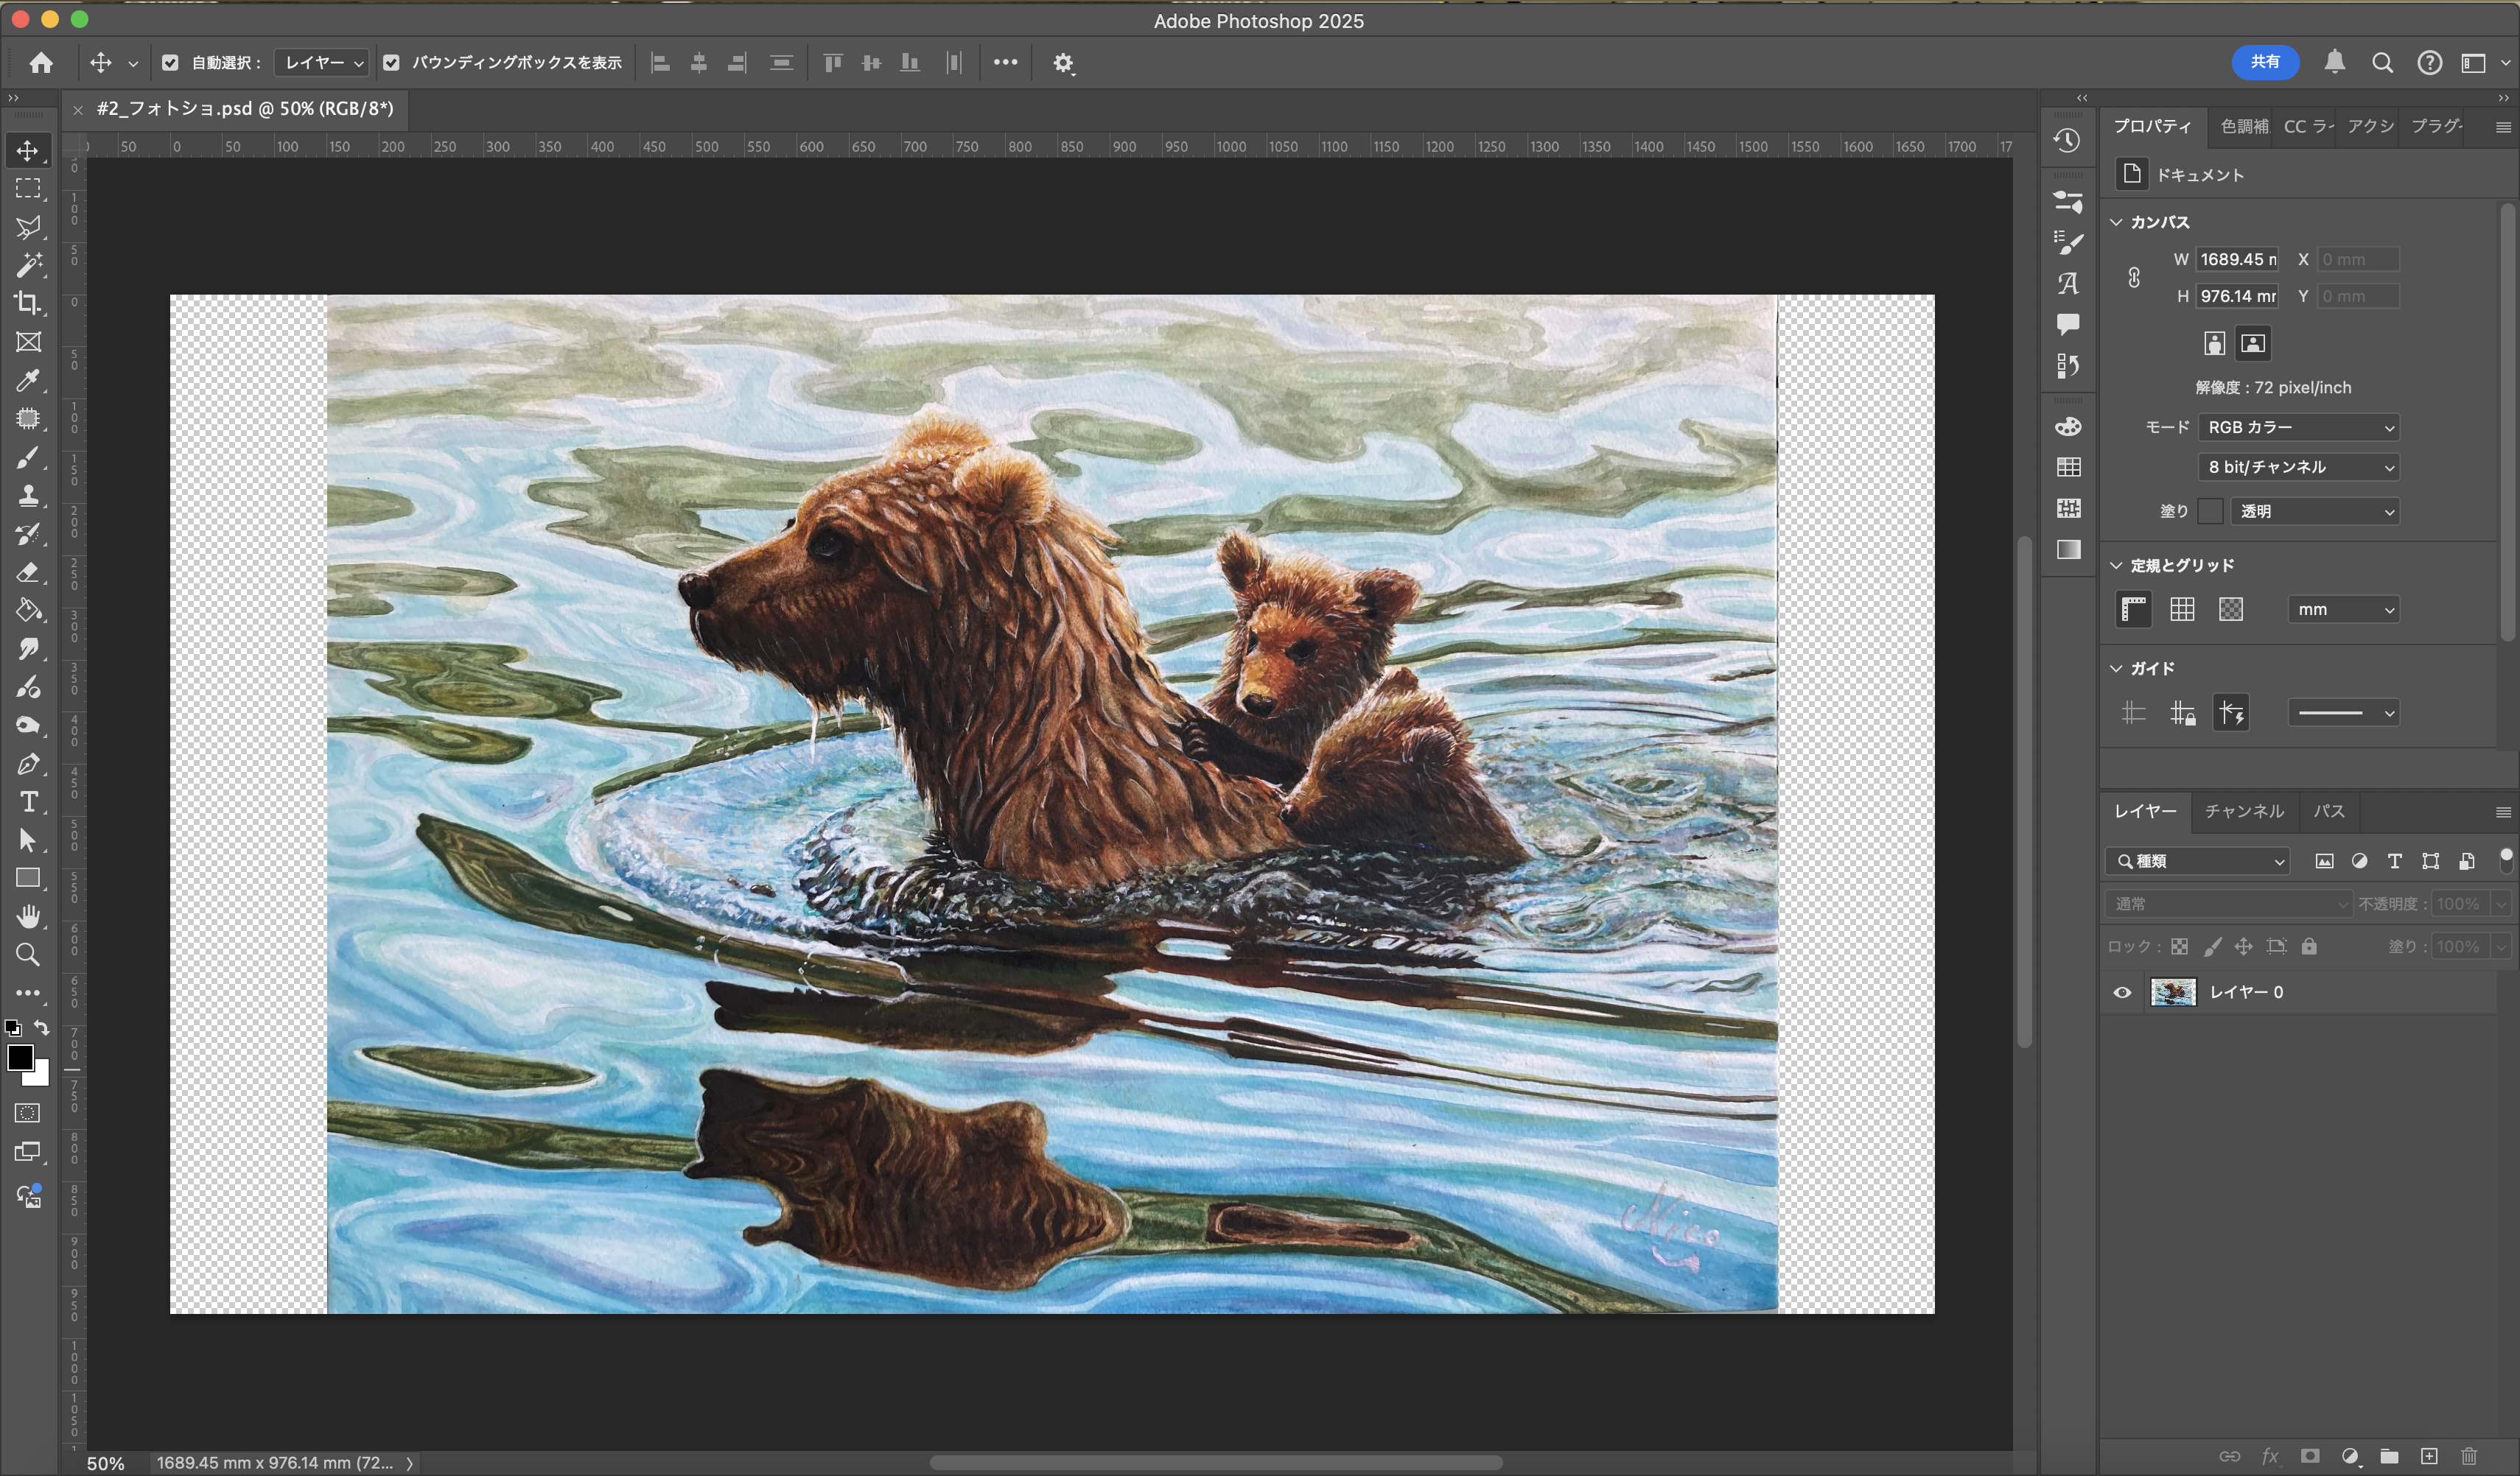Create a new group folder button
Image resolution: width=2520 pixels, height=1476 pixels.
2389,1456
